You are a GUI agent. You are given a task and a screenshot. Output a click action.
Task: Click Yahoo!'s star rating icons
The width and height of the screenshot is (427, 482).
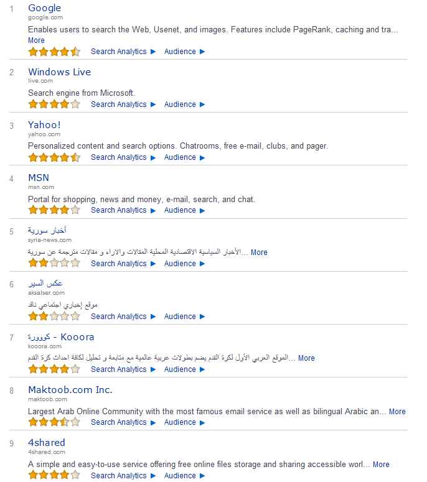coord(54,157)
